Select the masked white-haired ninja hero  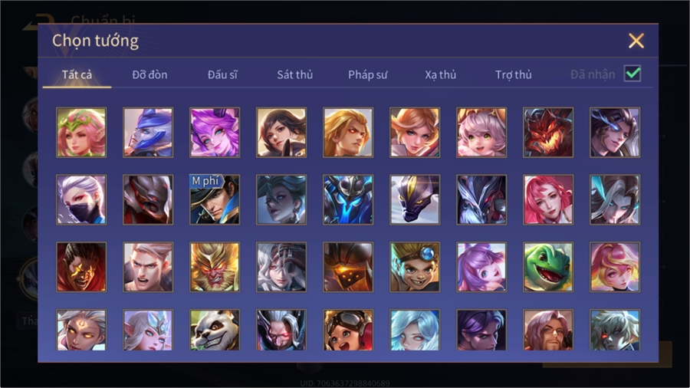click(81, 199)
